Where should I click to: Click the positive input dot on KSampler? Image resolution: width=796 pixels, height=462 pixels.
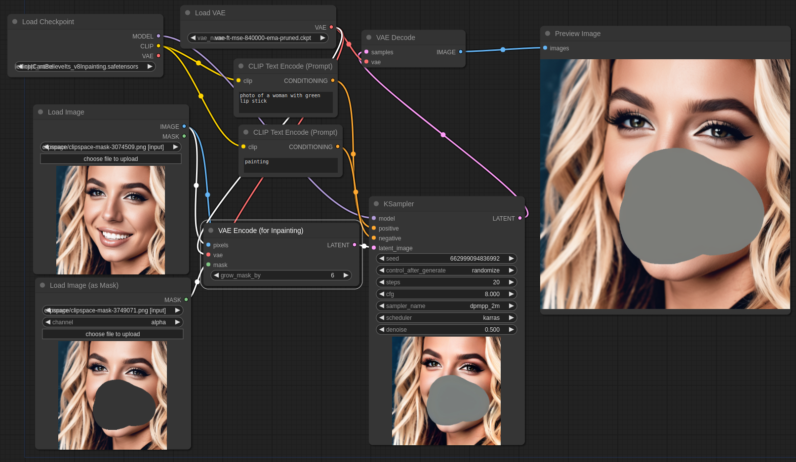pyautogui.click(x=374, y=228)
